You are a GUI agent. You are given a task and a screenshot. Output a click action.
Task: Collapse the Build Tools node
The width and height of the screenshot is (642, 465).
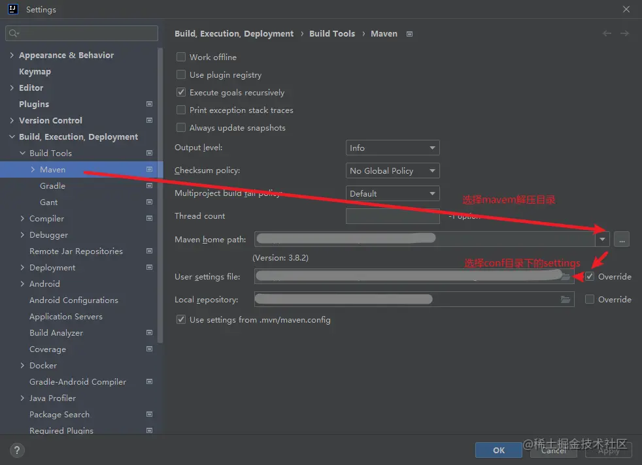[x=22, y=153]
